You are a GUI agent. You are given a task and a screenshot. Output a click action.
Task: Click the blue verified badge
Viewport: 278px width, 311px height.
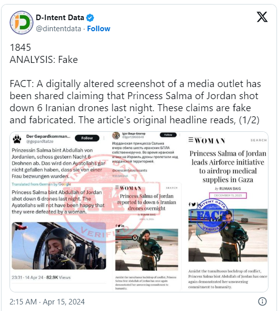pyautogui.click(x=90, y=18)
